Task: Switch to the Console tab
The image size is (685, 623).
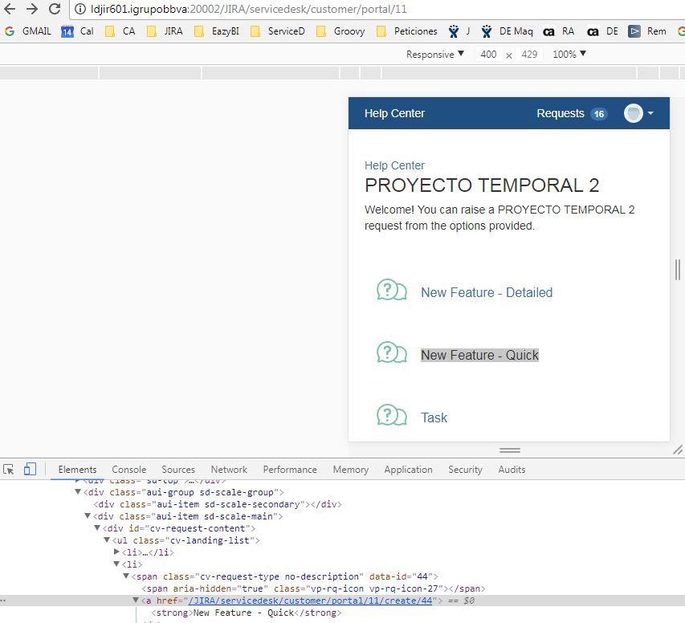Action: tap(128, 469)
